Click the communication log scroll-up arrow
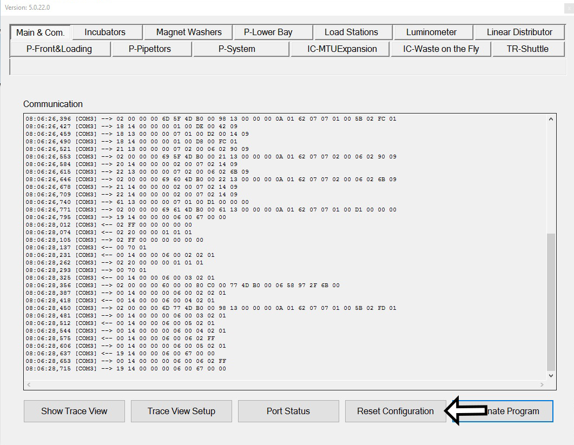Image resolution: width=574 pixels, height=445 pixels. pos(551,119)
